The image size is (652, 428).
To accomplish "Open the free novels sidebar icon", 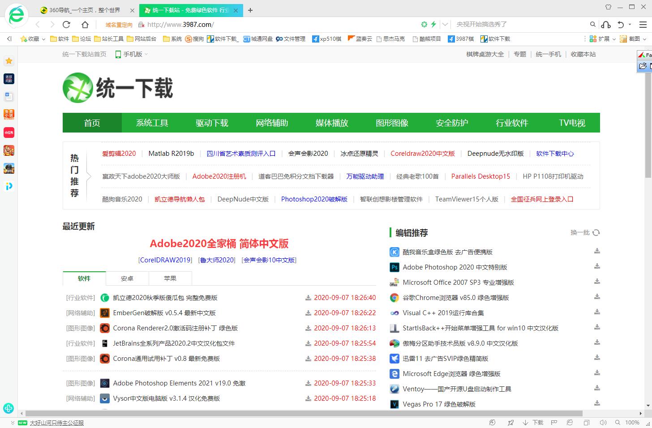I will point(9,114).
